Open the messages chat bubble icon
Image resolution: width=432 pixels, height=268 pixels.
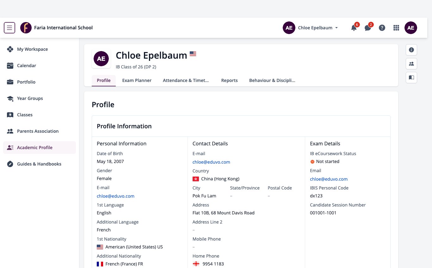pos(368,28)
